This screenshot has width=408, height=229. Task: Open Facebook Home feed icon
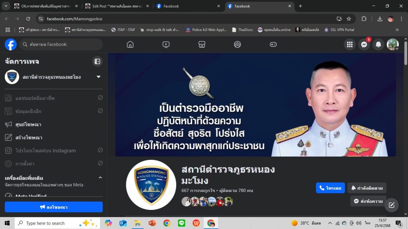pyautogui.click(x=130, y=45)
